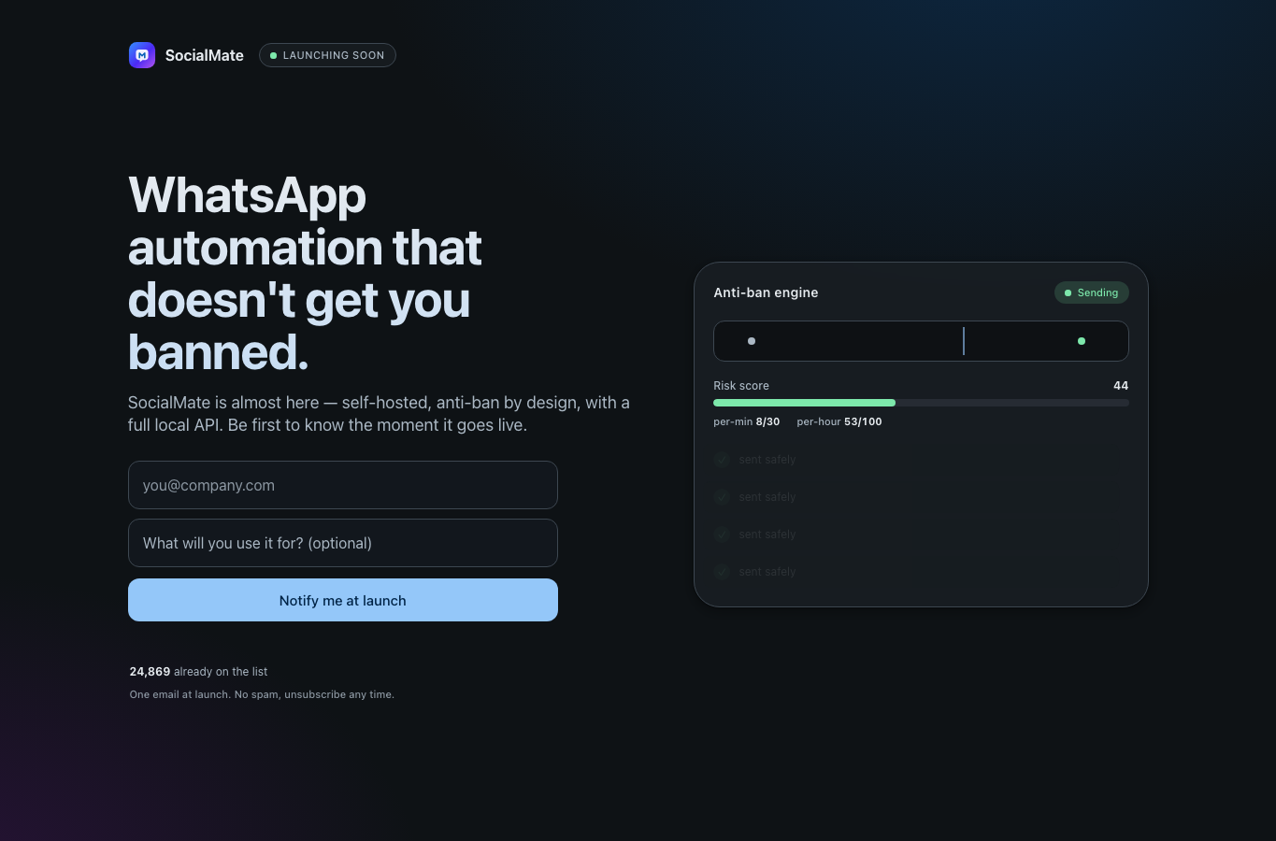Screen dimensions: 1276x841
Task: Click the third sent safely checkmark icon
Action: pyautogui.click(x=722, y=535)
